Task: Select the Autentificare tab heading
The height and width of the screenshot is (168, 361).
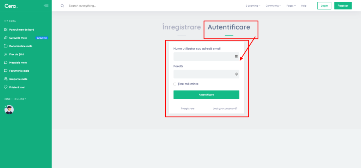Action: tap(229, 27)
